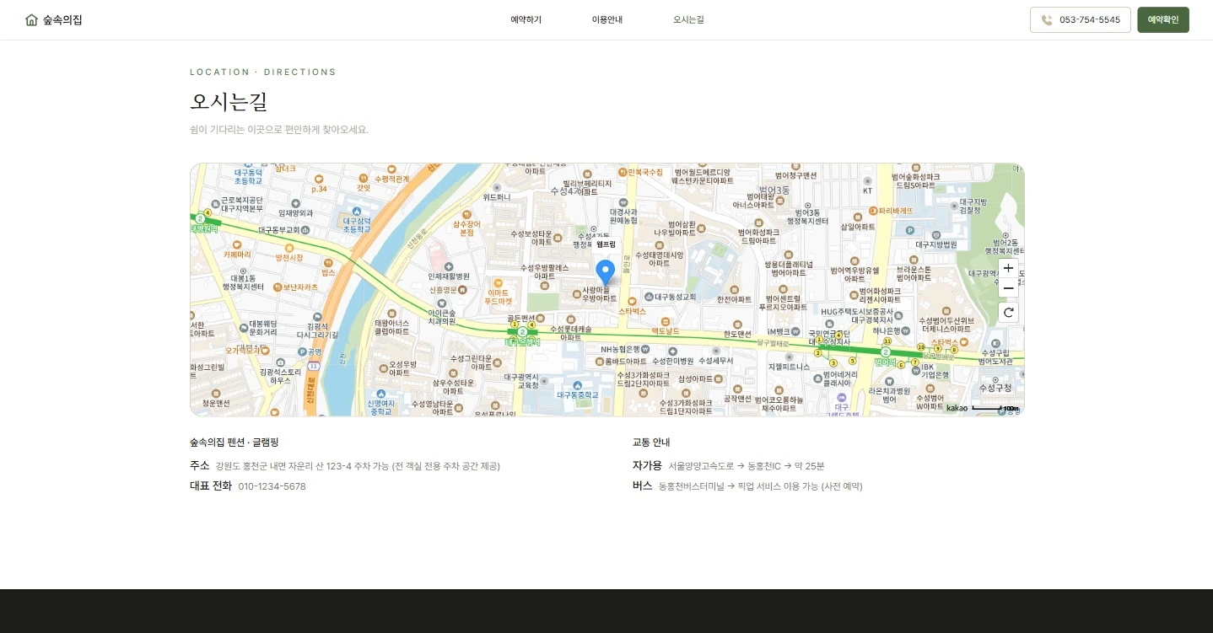This screenshot has width=1213, height=633.
Task: Zoom out with the map minus button
Action: coord(1008,288)
